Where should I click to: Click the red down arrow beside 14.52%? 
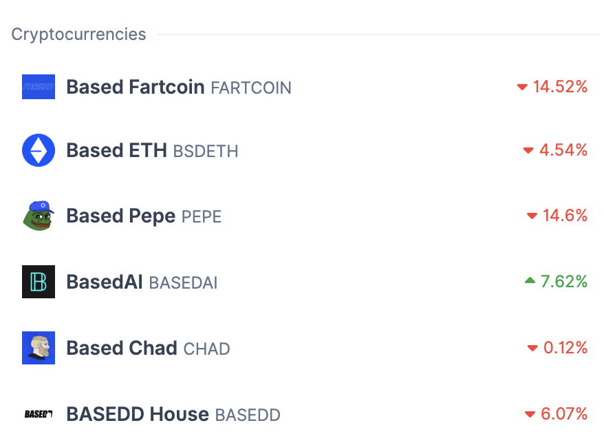point(522,87)
